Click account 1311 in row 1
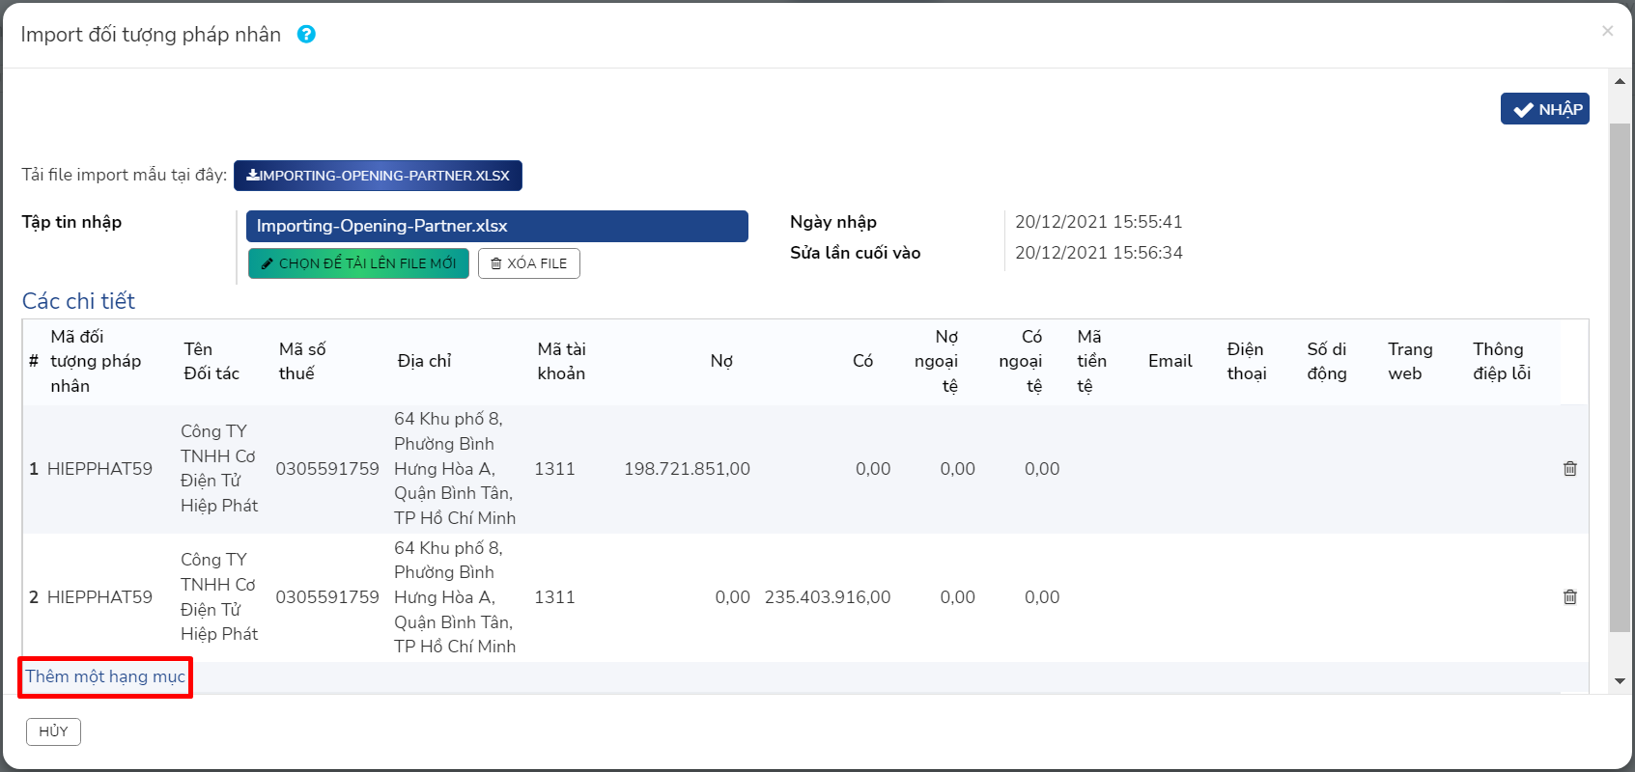This screenshot has width=1635, height=772. 554,469
